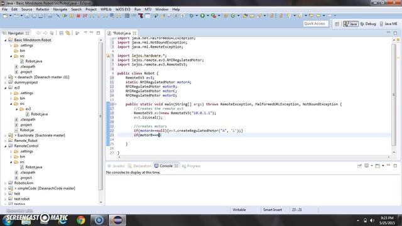Click the Debug bug icon in toolbar
The height and width of the screenshot is (226, 402).
191,16
